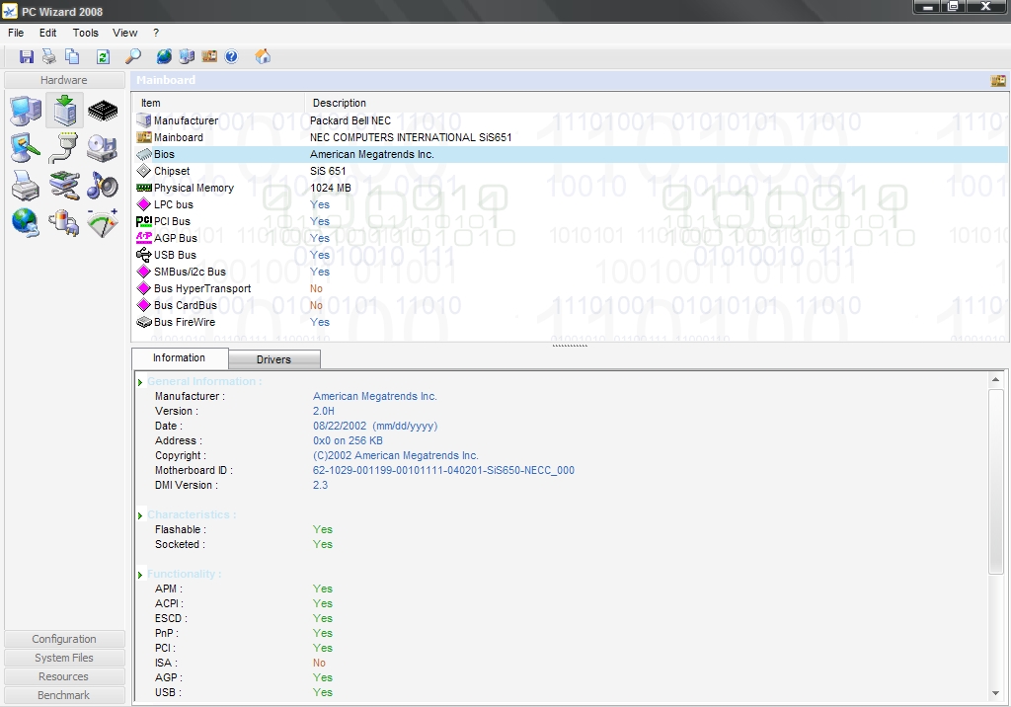
Task: Click the Save floppy disk toolbar icon
Action: point(27,56)
